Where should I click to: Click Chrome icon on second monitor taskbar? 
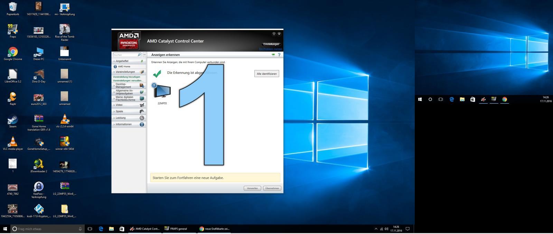[505, 99]
